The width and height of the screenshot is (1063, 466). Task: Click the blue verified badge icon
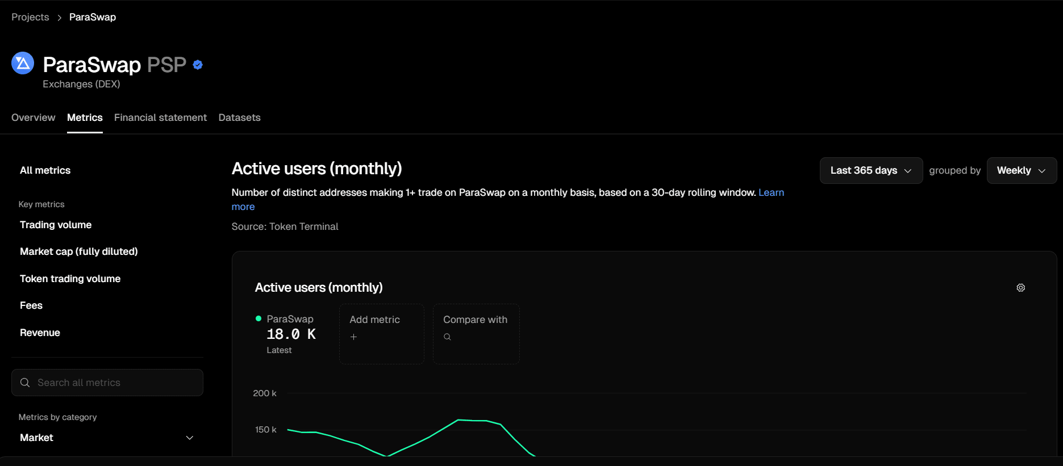[198, 65]
